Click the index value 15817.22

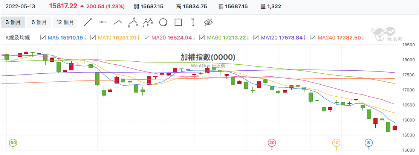pos(63,6)
